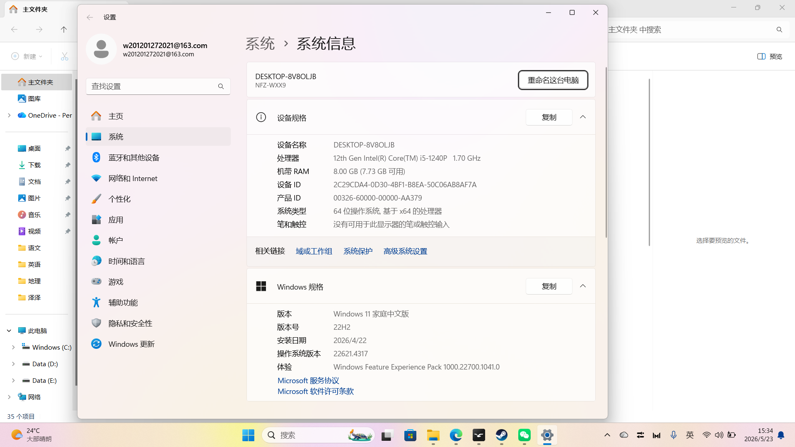Select 帐户 settings page

coord(158,240)
